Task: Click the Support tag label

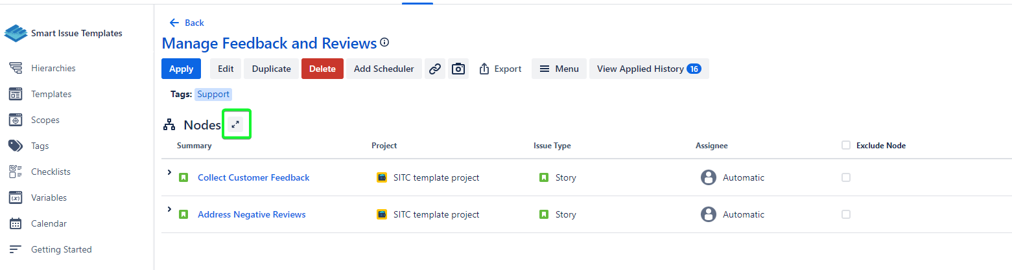Action: pyautogui.click(x=213, y=94)
